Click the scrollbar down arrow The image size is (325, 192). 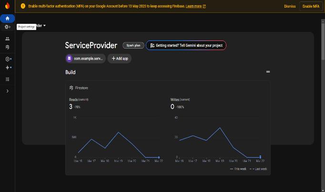pyautogui.click(x=323, y=190)
